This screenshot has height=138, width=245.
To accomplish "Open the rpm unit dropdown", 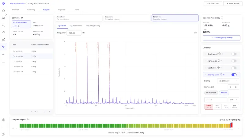I will (233, 100).
